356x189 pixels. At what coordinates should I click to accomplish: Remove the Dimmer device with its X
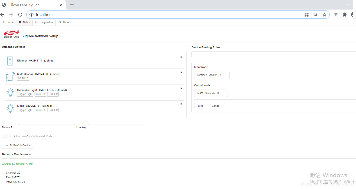[x=181, y=57]
